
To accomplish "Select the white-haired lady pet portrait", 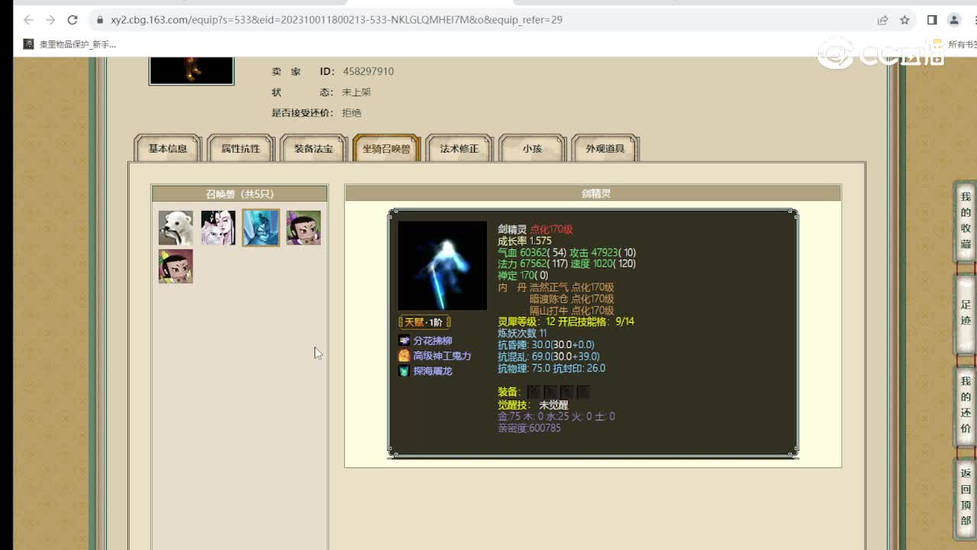I will click(x=218, y=228).
